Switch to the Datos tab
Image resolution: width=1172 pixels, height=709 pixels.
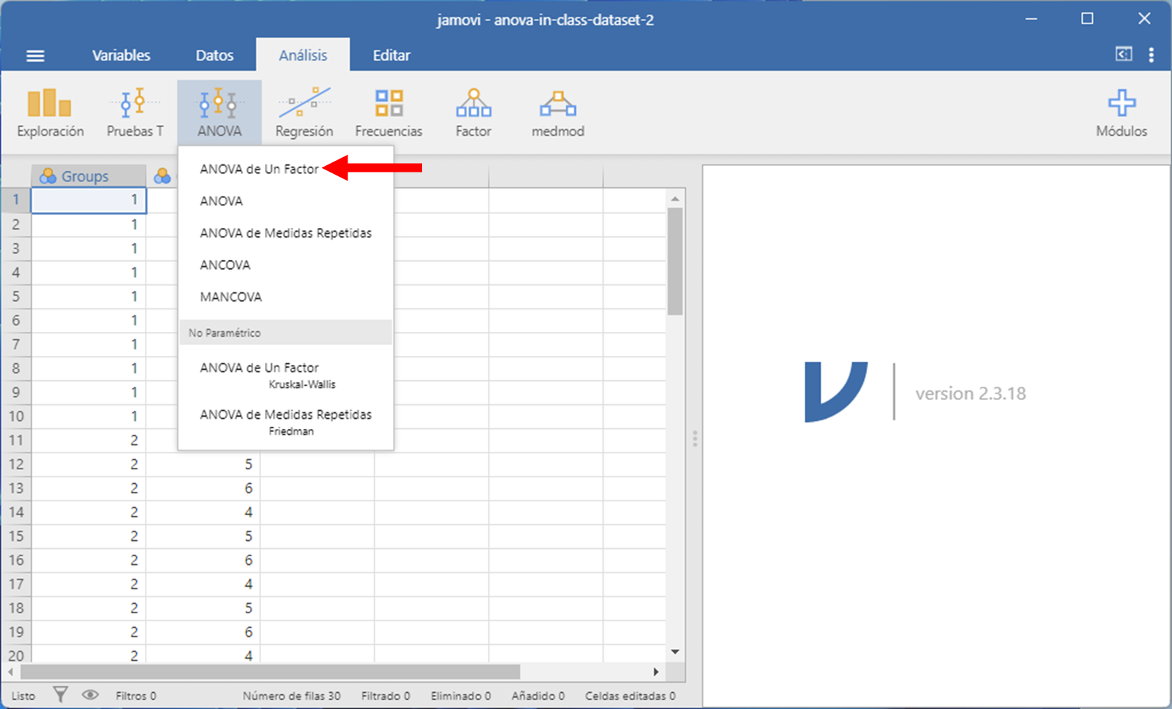click(x=214, y=56)
